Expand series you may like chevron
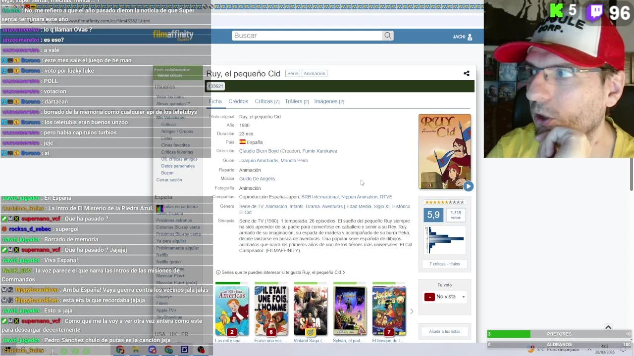The width and height of the screenshot is (634, 356). pos(343,272)
